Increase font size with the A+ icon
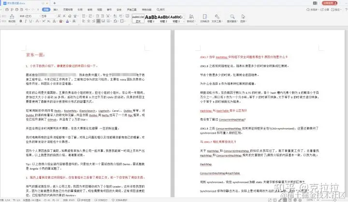 pyautogui.click(x=59, y=16)
